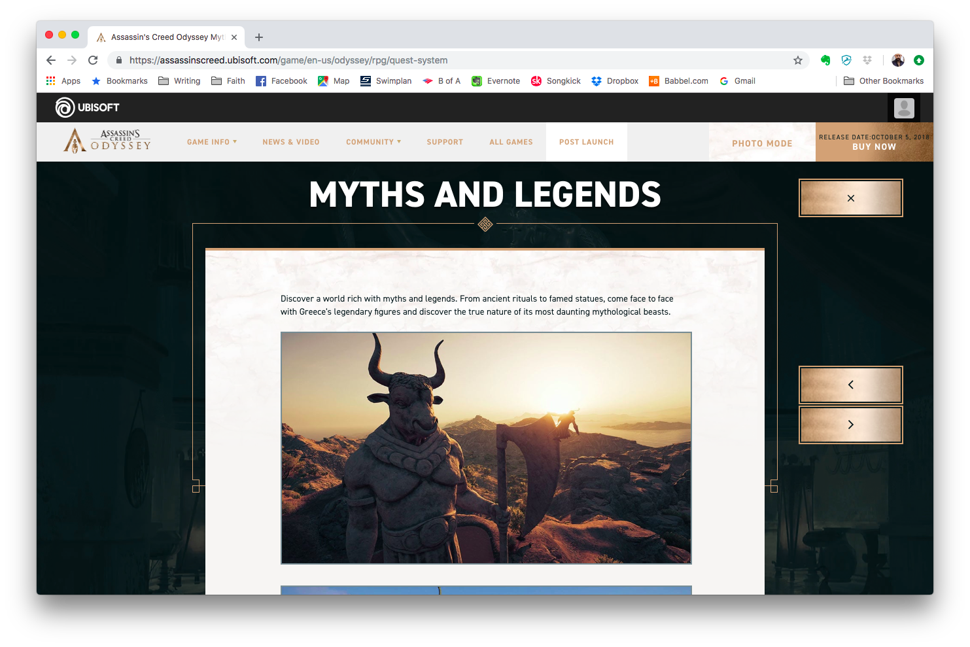Screen dimensions: 970x647
Task: Close the Assassin's Creed Odyssey tab
Action: [x=234, y=37]
